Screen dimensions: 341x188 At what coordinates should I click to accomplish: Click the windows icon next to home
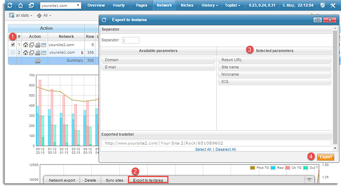pos(31,5)
